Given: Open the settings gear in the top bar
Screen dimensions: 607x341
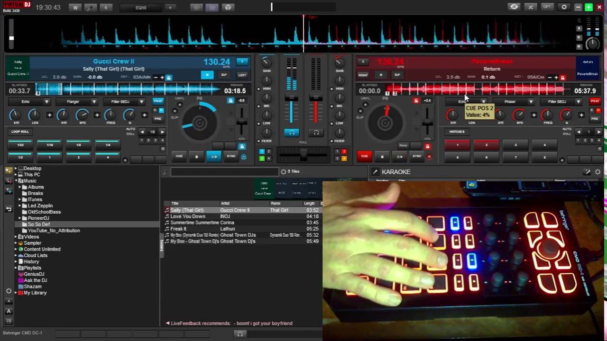Looking at the screenshot, I should pos(564,7).
